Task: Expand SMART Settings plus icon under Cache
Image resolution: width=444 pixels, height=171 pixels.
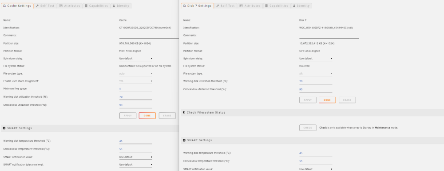Action: point(4,128)
